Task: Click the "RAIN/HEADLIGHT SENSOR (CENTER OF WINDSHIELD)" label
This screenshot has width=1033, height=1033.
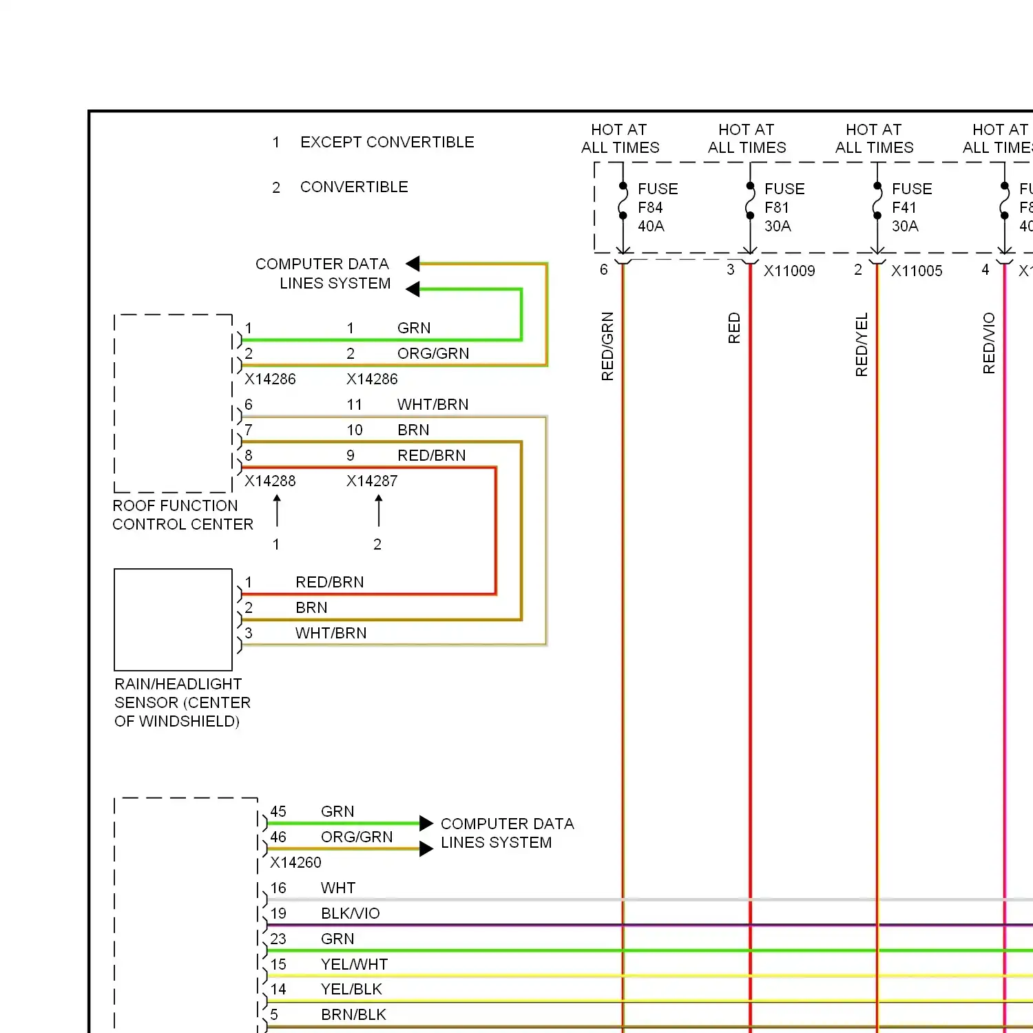Action: click(x=182, y=702)
